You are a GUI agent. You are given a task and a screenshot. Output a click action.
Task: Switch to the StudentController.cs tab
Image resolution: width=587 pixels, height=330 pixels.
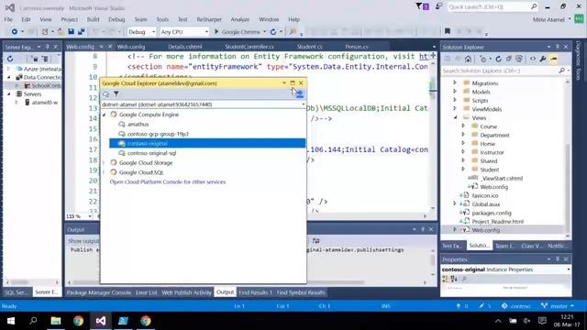tap(249, 47)
